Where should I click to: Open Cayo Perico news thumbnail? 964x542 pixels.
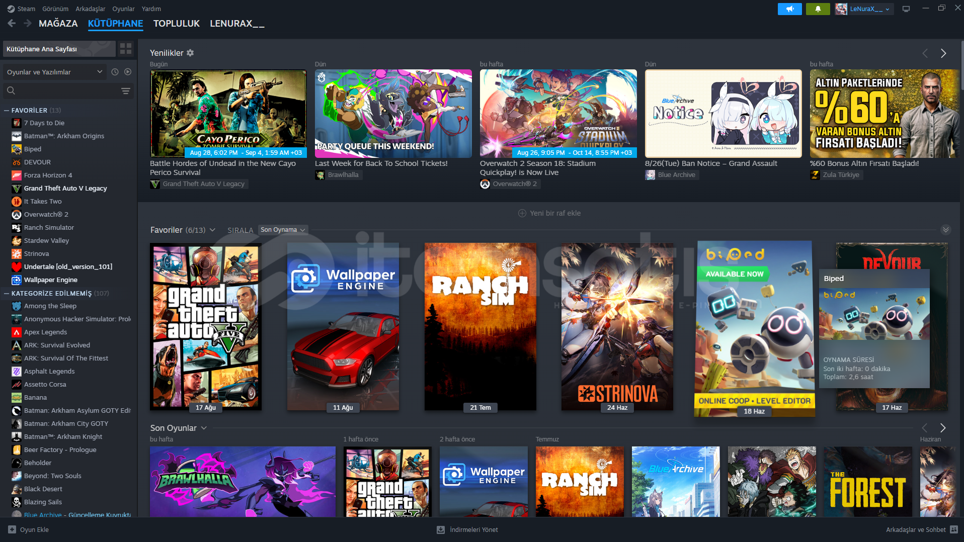click(x=228, y=114)
